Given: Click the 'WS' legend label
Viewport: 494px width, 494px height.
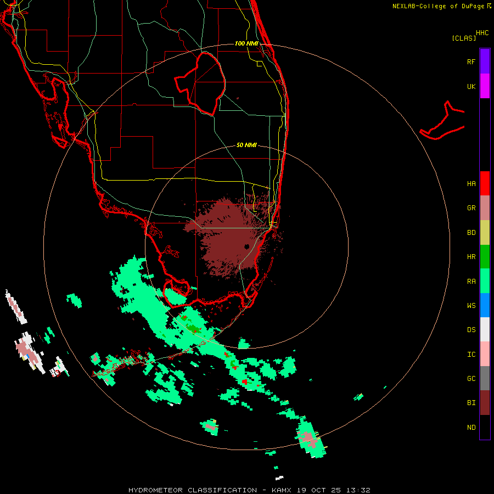Looking at the screenshot, I should [471, 306].
